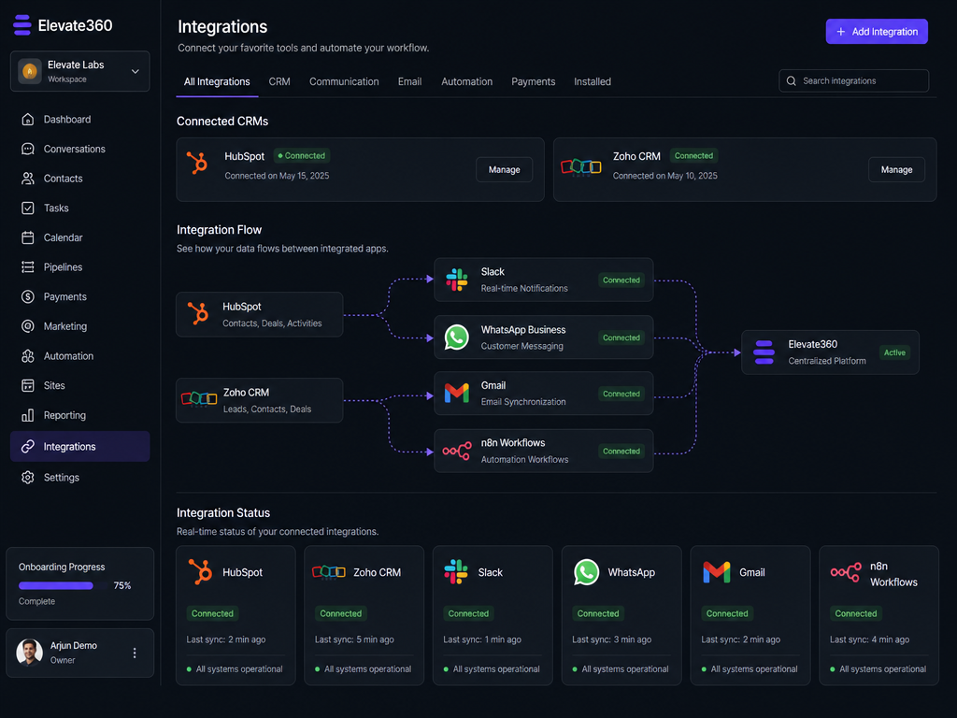Click the search magnifier icon

pyautogui.click(x=791, y=80)
